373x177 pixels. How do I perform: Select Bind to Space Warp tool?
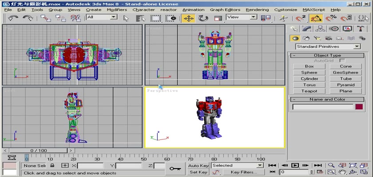[75, 18]
